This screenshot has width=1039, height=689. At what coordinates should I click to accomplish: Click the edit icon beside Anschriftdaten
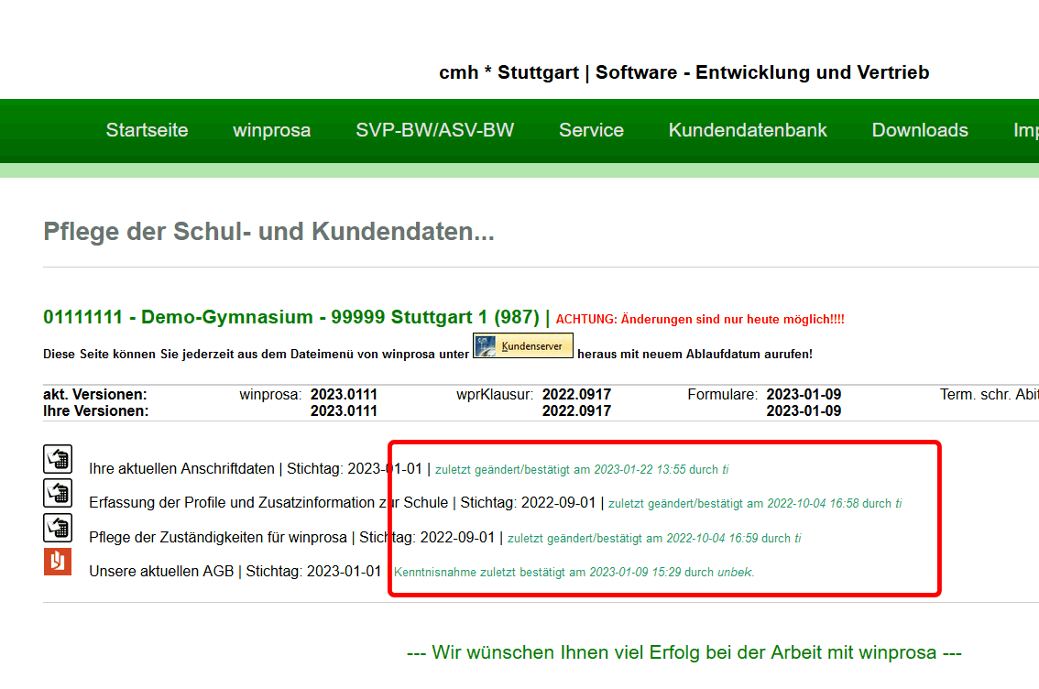58,459
